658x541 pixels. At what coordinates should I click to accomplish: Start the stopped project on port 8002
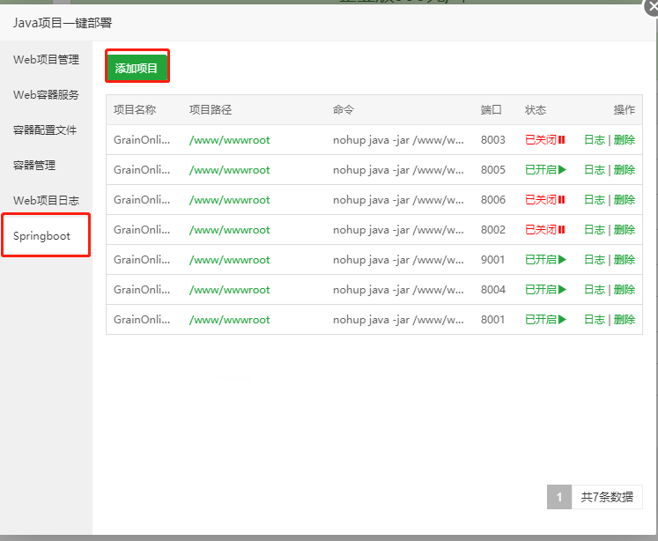544,230
